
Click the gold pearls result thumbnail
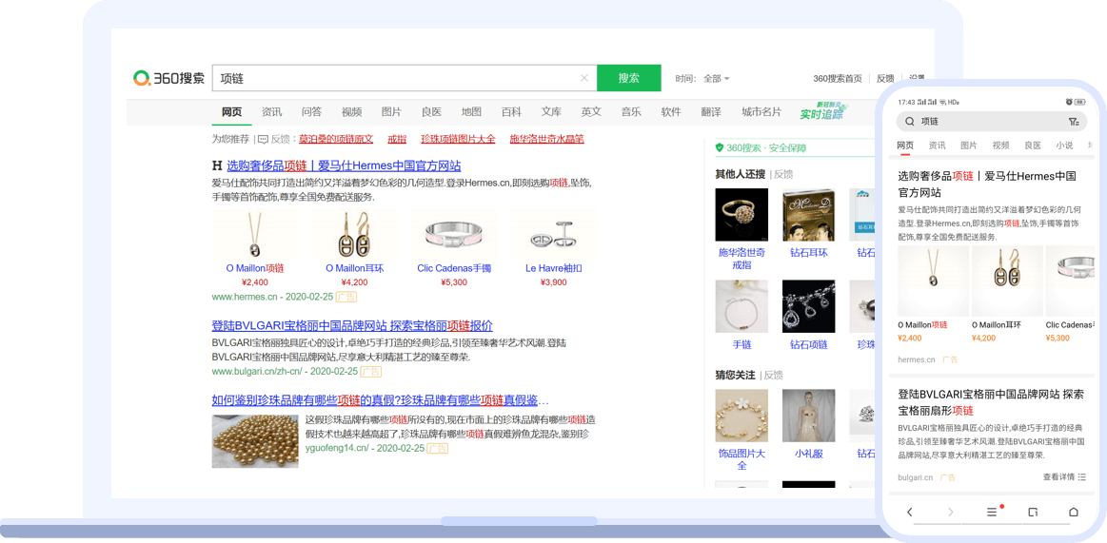click(255, 441)
